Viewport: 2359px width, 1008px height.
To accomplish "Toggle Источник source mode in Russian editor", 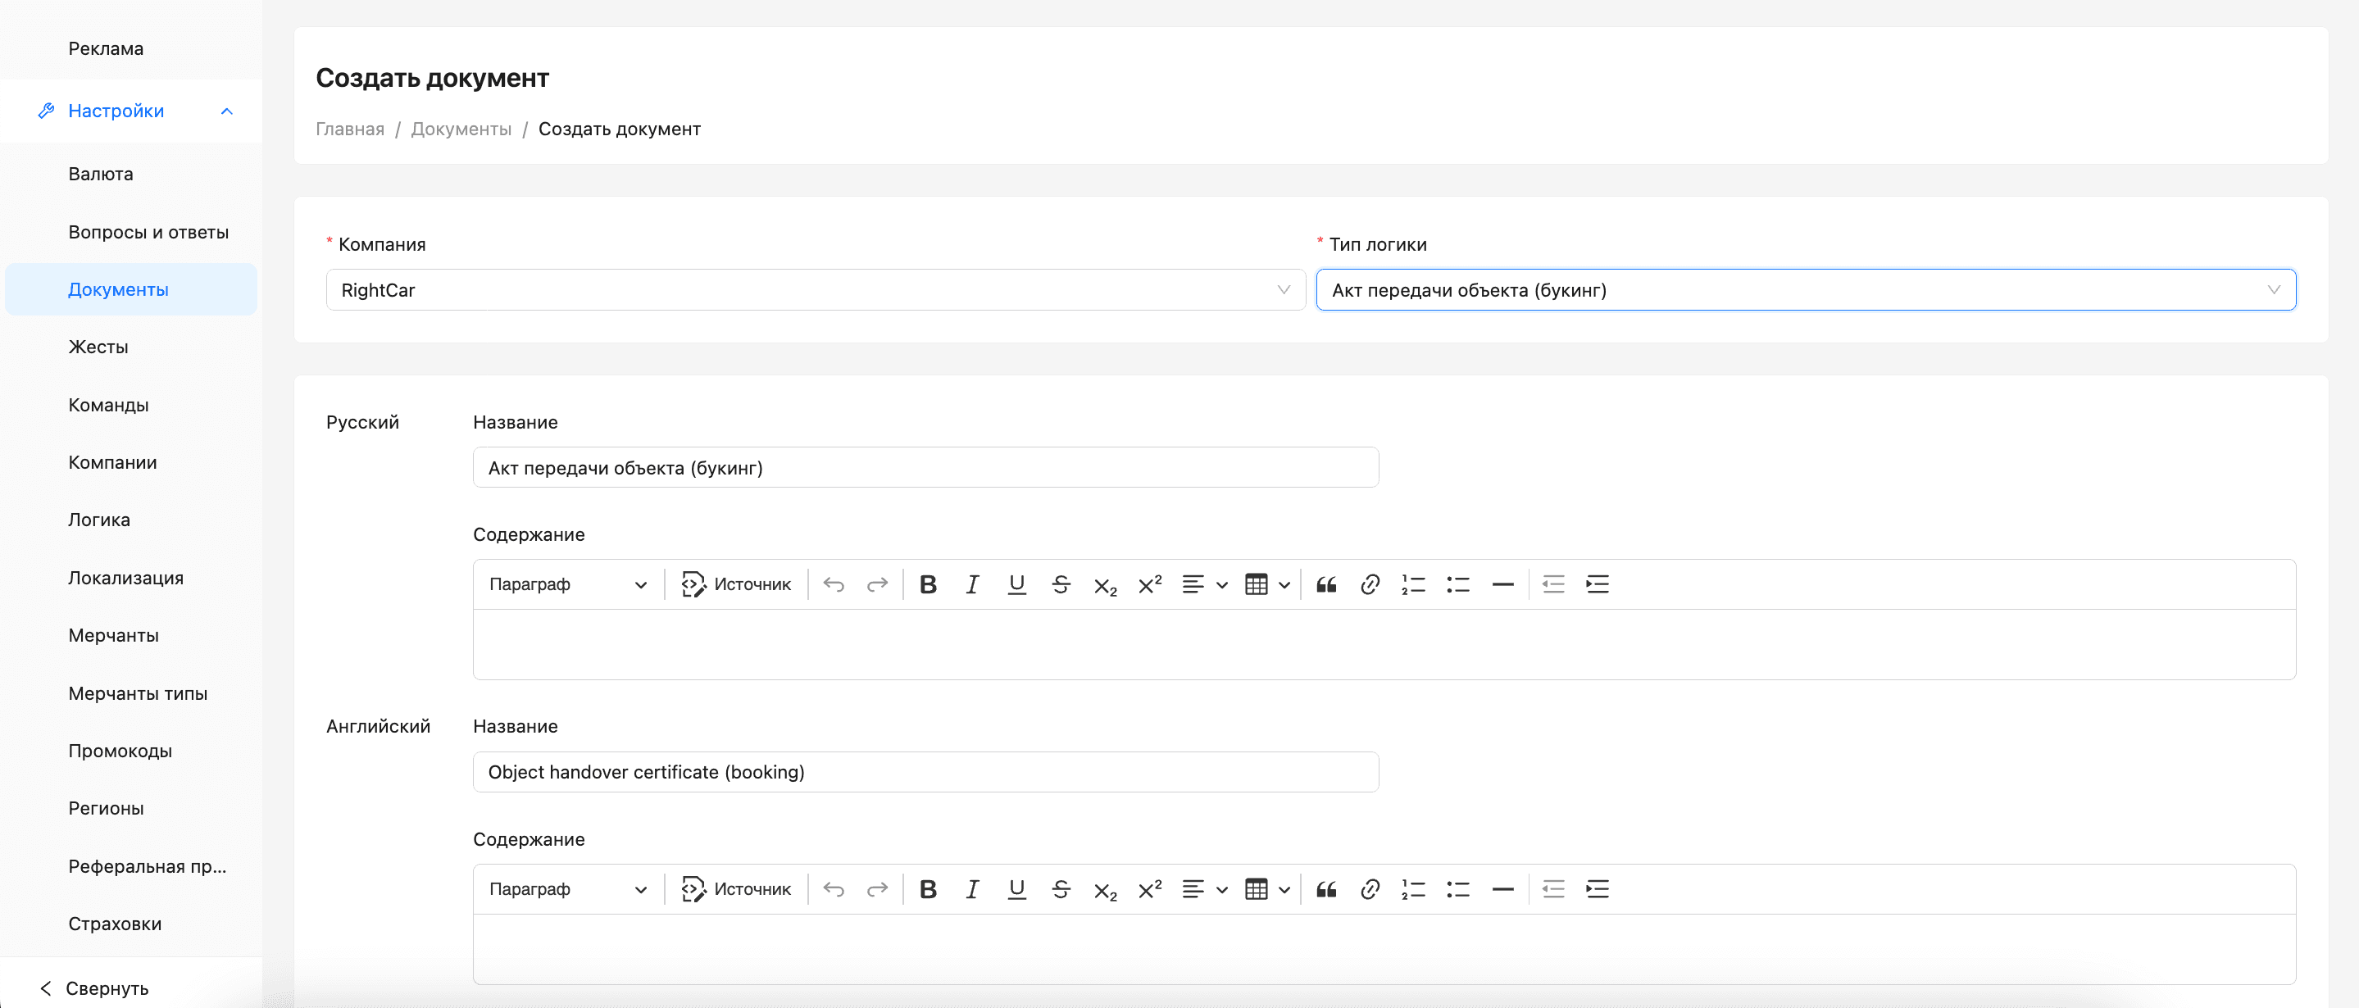I will (735, 584).
